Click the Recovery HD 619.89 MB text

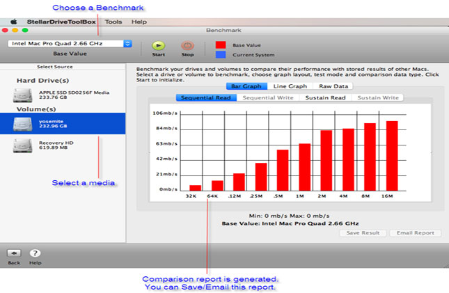(56, 145)
